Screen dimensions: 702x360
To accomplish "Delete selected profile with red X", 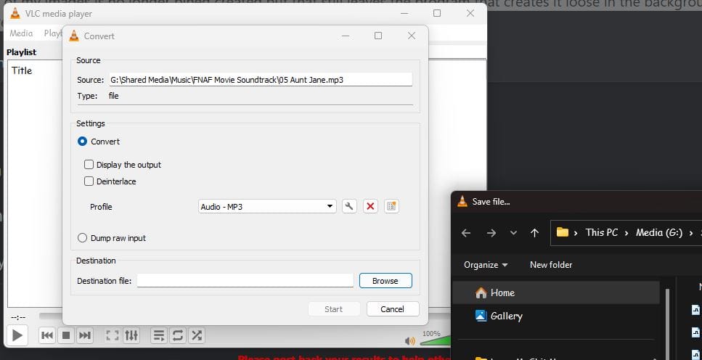I will pos(370,206).
